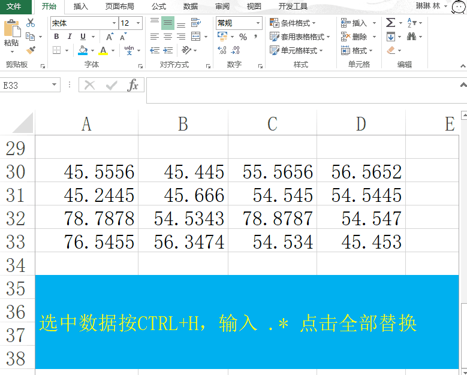467x375 pixels.
Task: Increase decimal places
Action: click(222, 50)
